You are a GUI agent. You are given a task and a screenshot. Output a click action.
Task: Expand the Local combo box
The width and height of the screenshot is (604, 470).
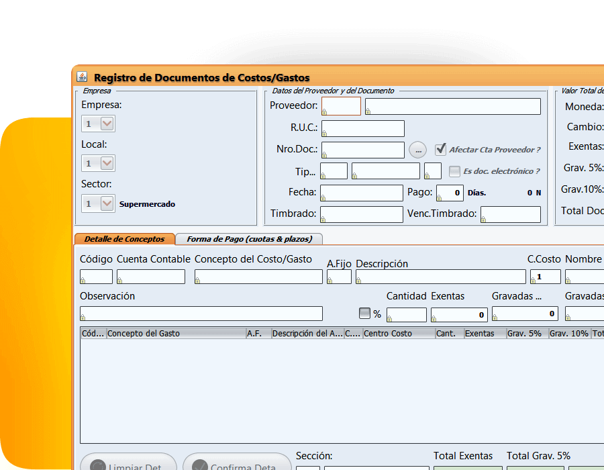tap(107, 163)
